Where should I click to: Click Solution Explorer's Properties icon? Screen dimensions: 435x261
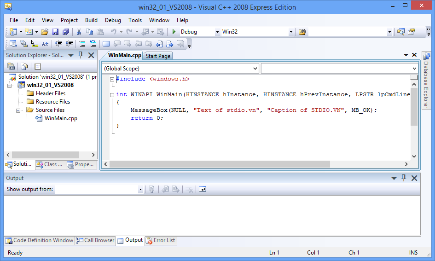pos(11,66)
